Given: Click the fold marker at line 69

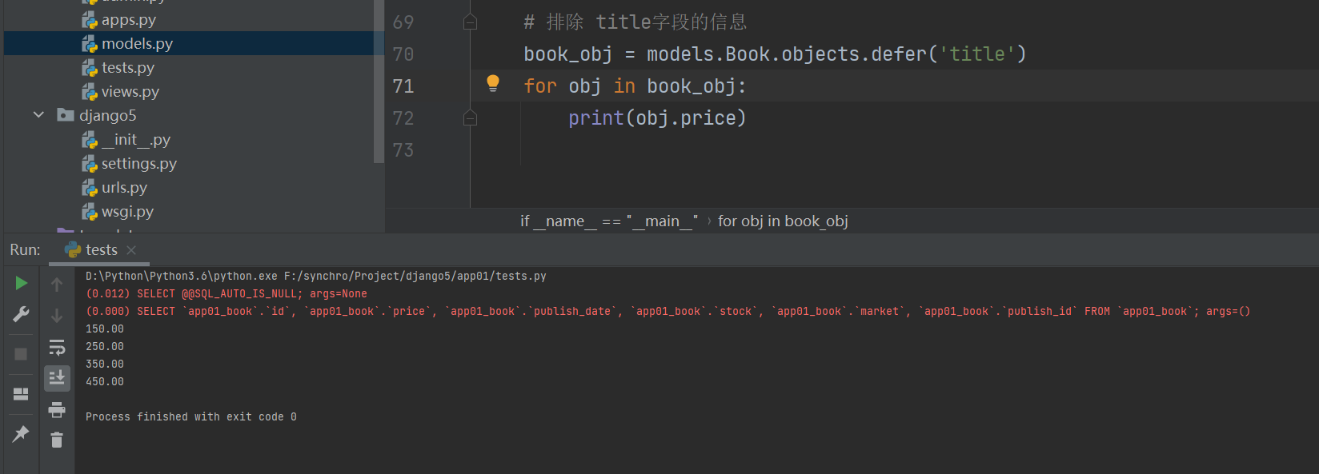Looking at the screenshot, I should [471, 22].
